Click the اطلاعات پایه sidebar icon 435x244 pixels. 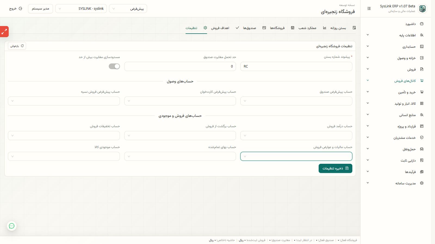pos(422,35)
